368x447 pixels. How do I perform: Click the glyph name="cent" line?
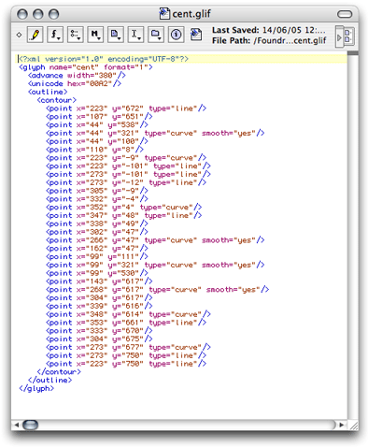tap(86, 67)
